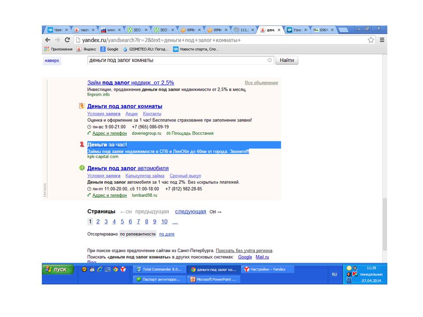
Task: Open the Деньги за час! ad title
Action: (x=107, y=145)
